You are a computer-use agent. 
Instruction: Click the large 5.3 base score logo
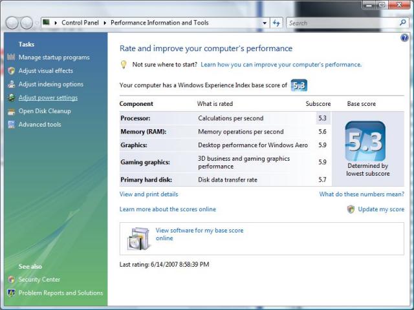pos(365,141)
